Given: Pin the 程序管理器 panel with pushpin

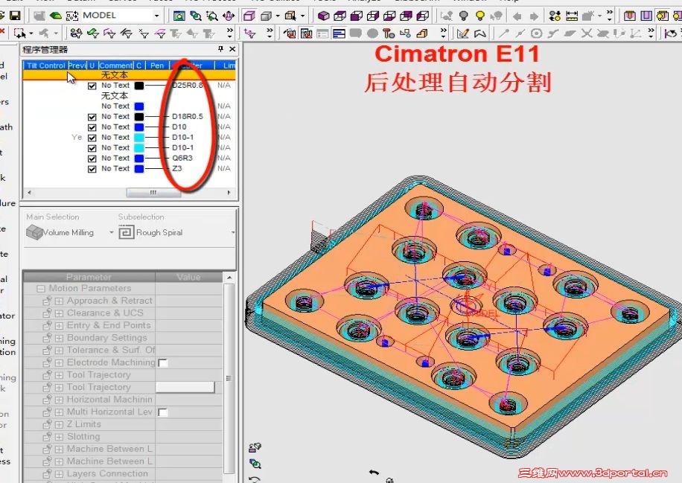Looking at the screenshot, I should (x=221, y=49).
